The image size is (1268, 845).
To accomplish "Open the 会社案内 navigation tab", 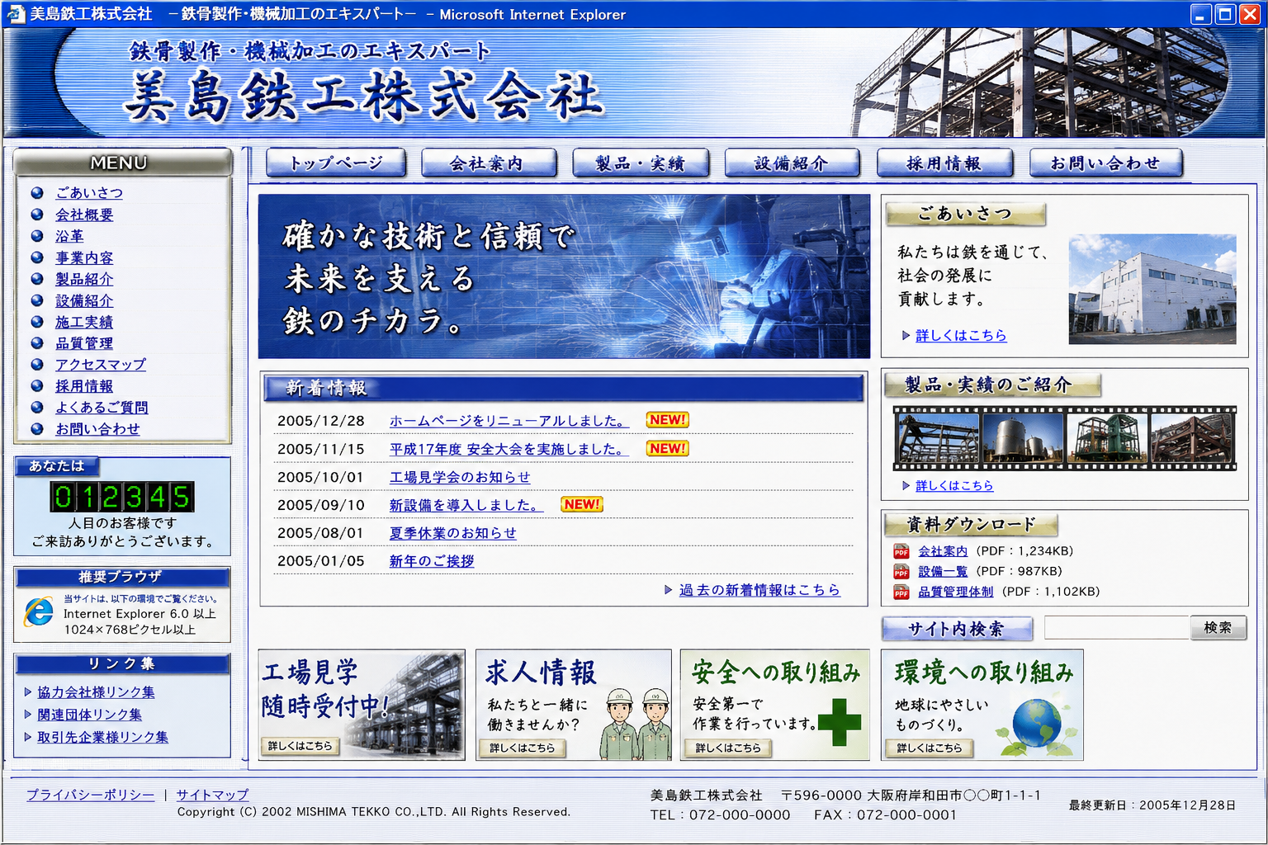I will click(486, 163).
